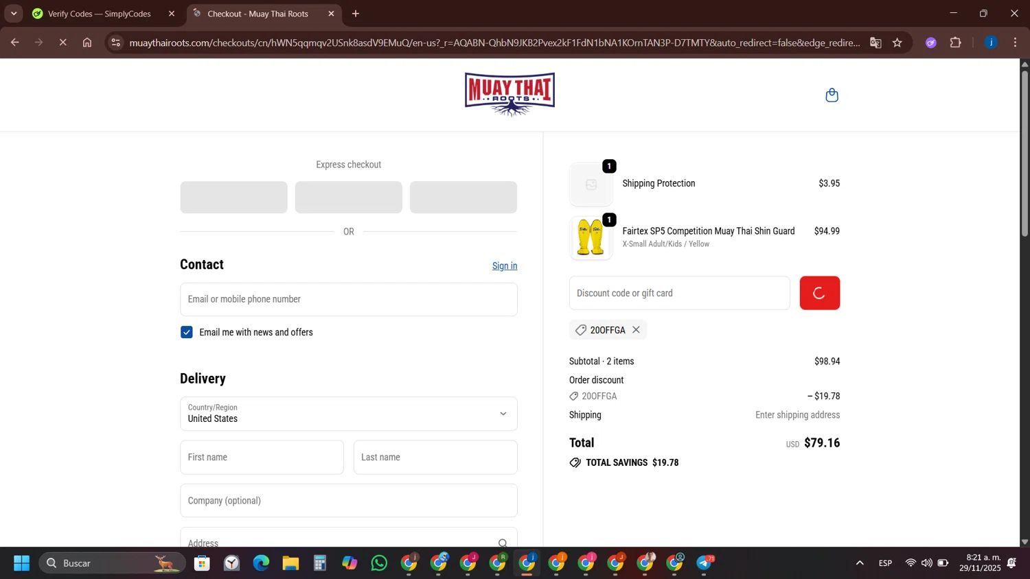Click the middle express checkout button
This screenshot has height=579, width=1030.
[x=349, y=197]
